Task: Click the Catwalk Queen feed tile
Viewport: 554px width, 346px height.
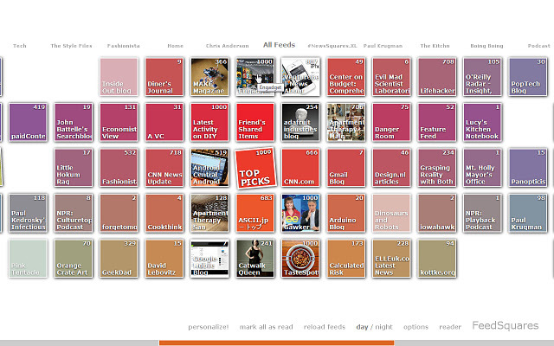Action: pos(255,258)
